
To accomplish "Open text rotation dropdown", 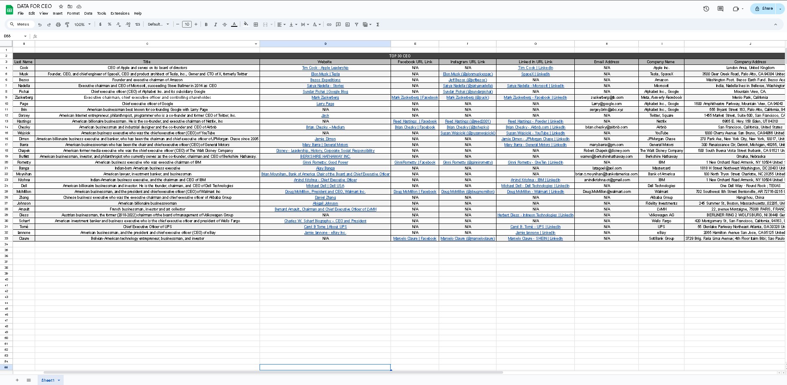I will [316, 25].
